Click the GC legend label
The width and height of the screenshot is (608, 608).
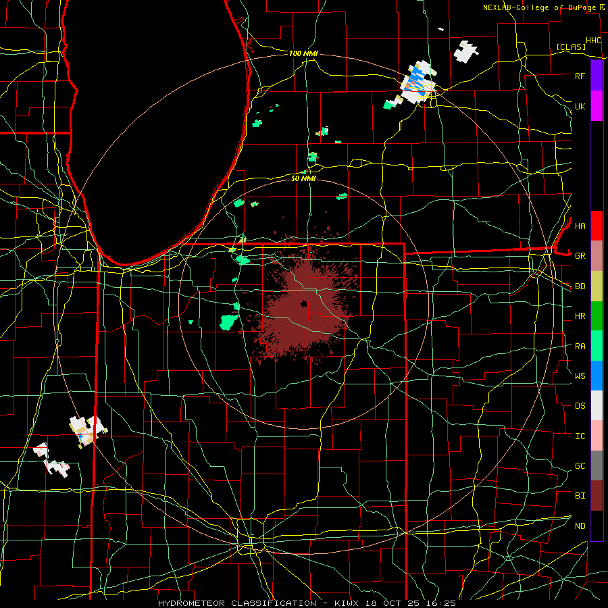[580, 465]
